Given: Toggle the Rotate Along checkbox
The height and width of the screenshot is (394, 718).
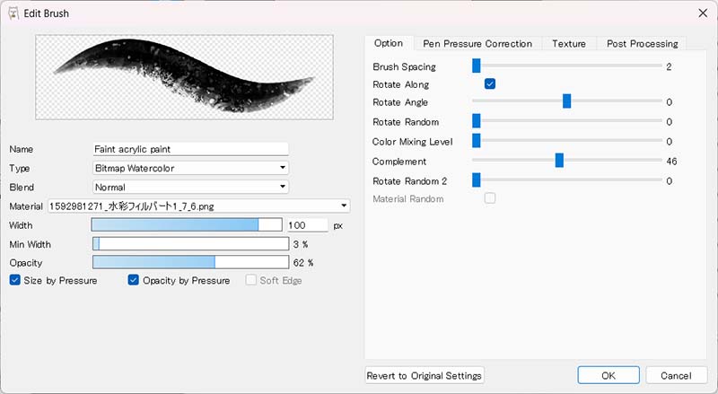Looking at the screenshot, I should point(490,83).
